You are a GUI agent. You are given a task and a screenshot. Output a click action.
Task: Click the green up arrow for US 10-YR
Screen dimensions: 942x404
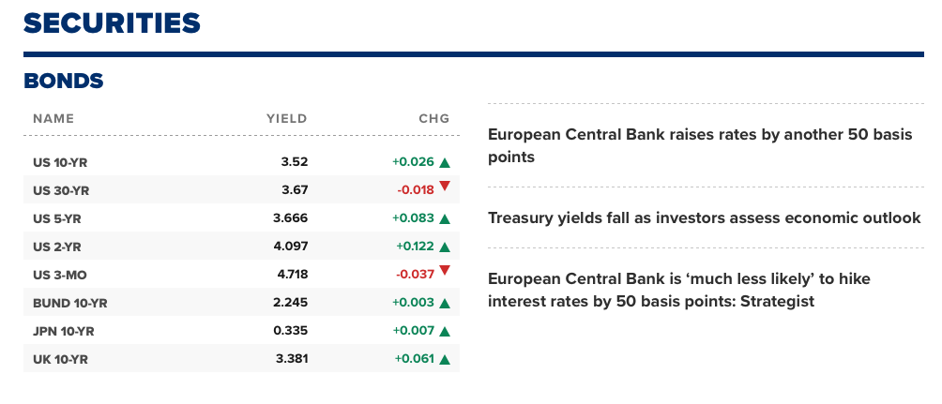click(445, 162)
